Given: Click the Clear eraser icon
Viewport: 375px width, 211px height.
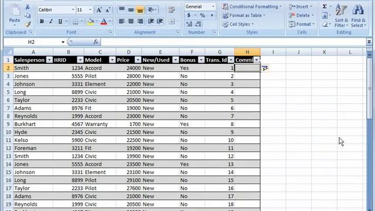Looking at the screenshot, I should click(325, 24).
